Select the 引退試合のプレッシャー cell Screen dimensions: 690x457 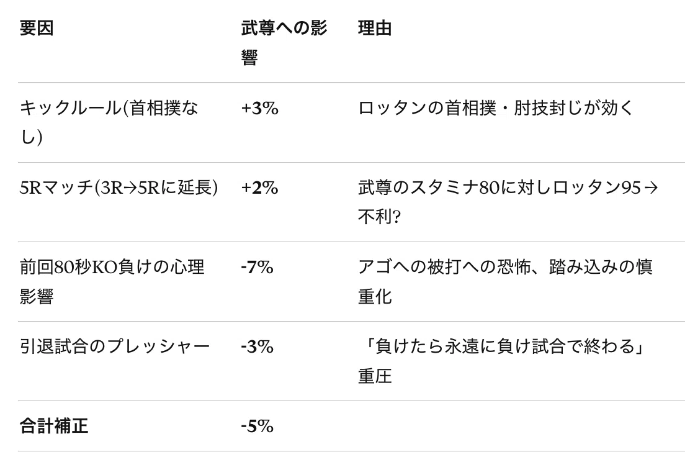[114, 347]
